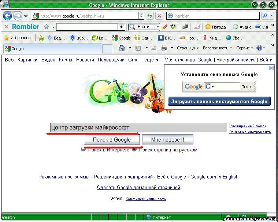Click the Home house icon
Image resolution: width=278 pixels, height=222 pixels.
point(122,48)
